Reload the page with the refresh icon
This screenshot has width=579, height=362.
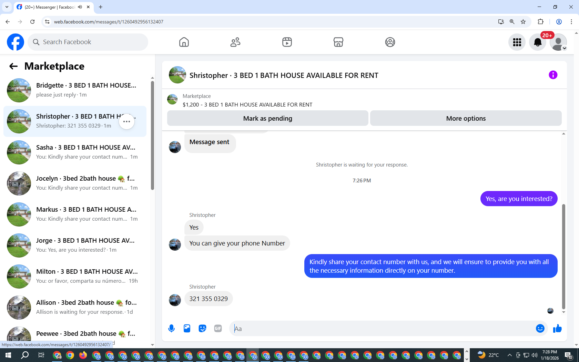tap(32, 22)
